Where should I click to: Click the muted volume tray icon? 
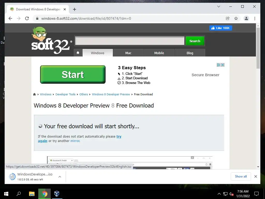231,194
